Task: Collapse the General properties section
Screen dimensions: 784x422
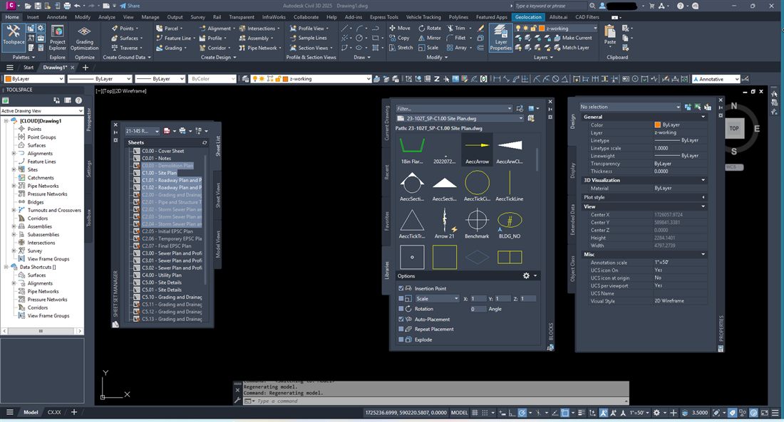Action: click(x=703, y=117)
